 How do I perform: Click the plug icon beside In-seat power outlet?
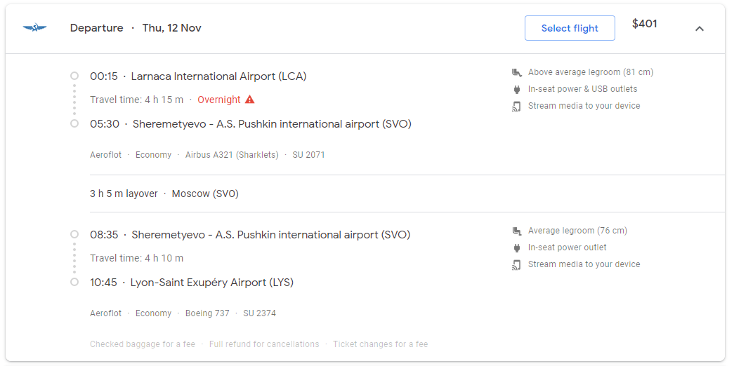(x=517, y=248)
